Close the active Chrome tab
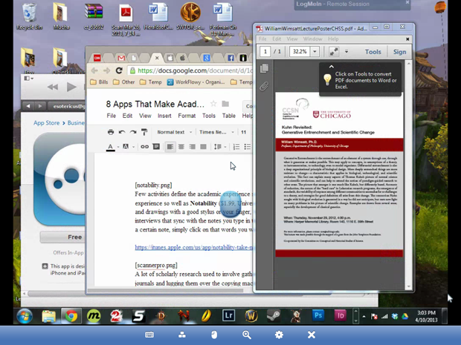 tap(157, 58)
